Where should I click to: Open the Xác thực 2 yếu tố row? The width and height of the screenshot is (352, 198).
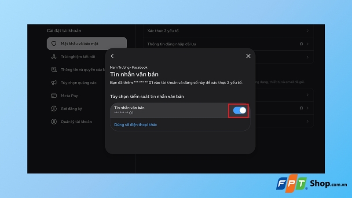click(228, 31)
